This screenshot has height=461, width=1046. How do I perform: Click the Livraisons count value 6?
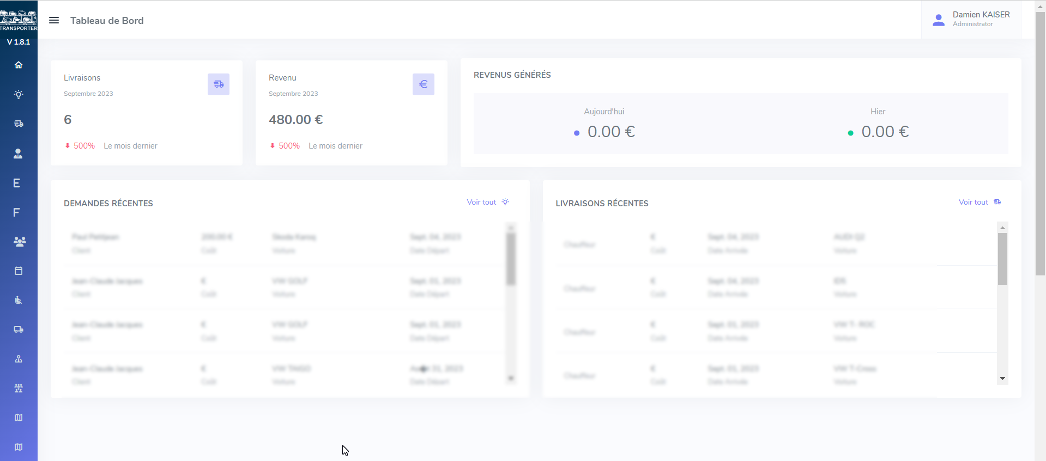click(x=68, y=120)
